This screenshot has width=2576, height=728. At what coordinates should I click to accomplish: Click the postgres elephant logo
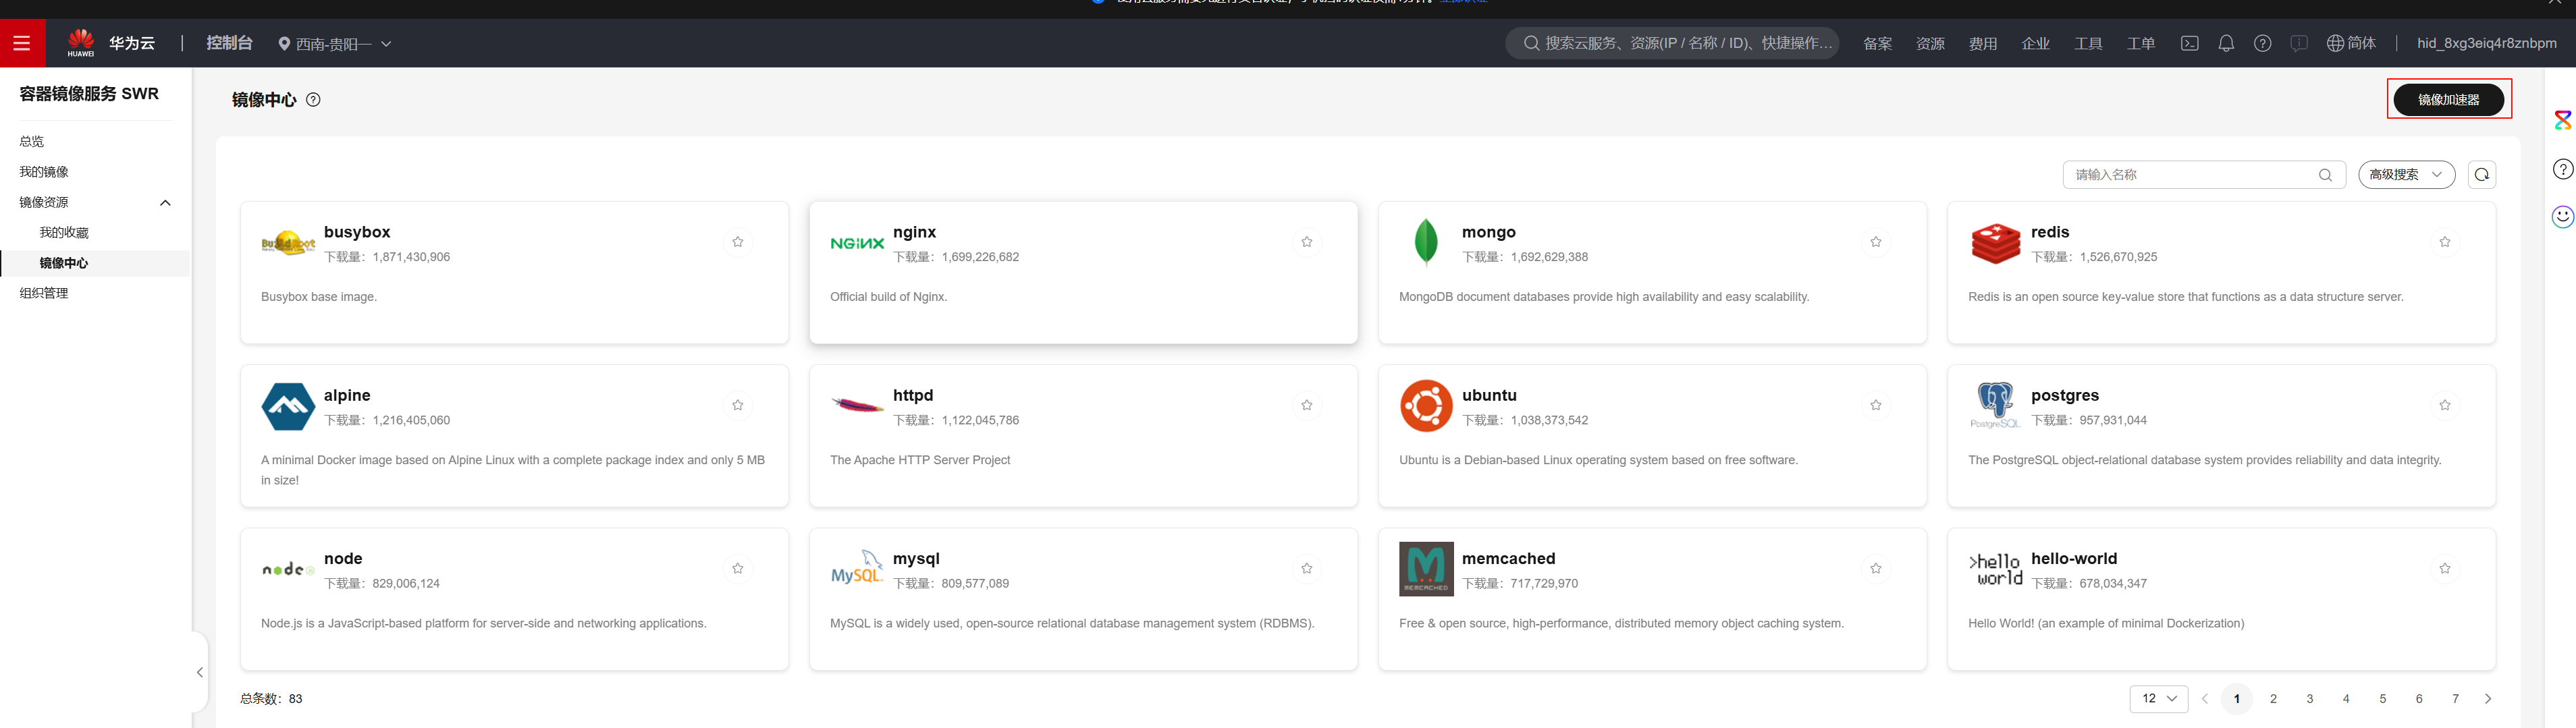click(x=1995, y=406)
